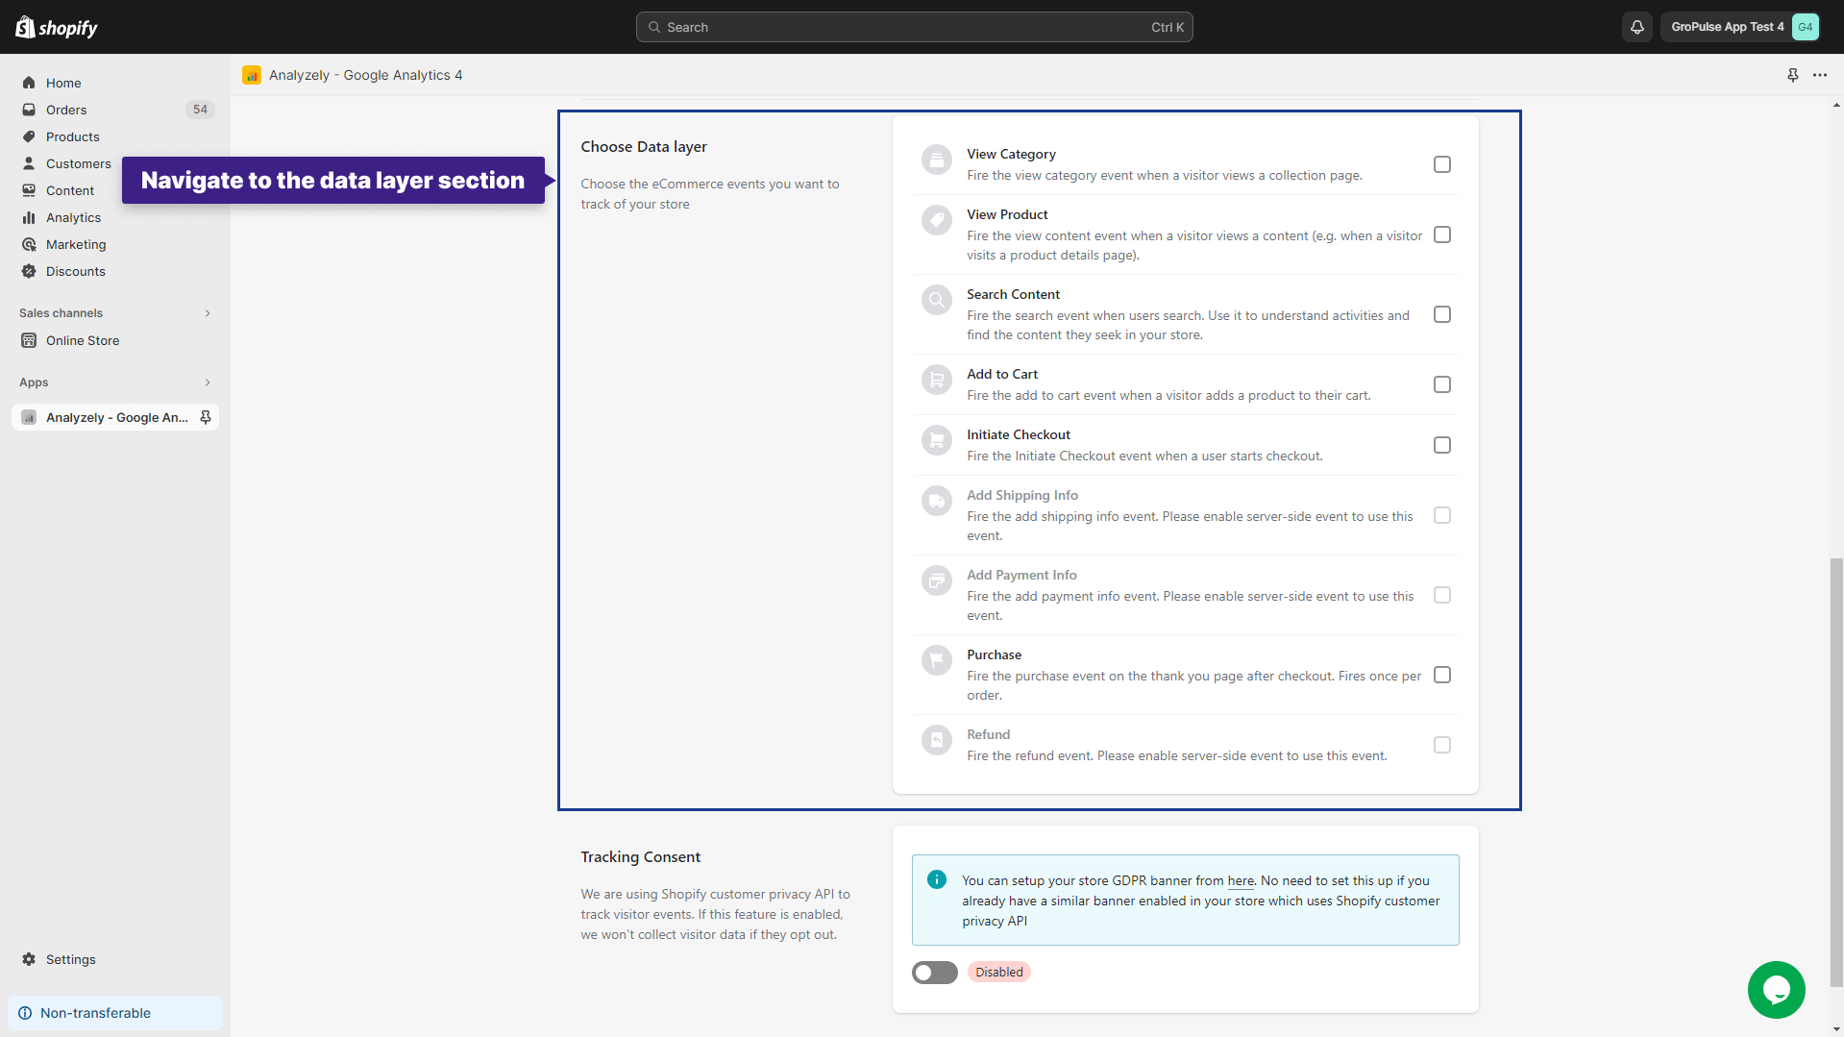Click the Disabled status badge
Viewport: 1844px width, 1037px height.
click(x=998, y=973)
